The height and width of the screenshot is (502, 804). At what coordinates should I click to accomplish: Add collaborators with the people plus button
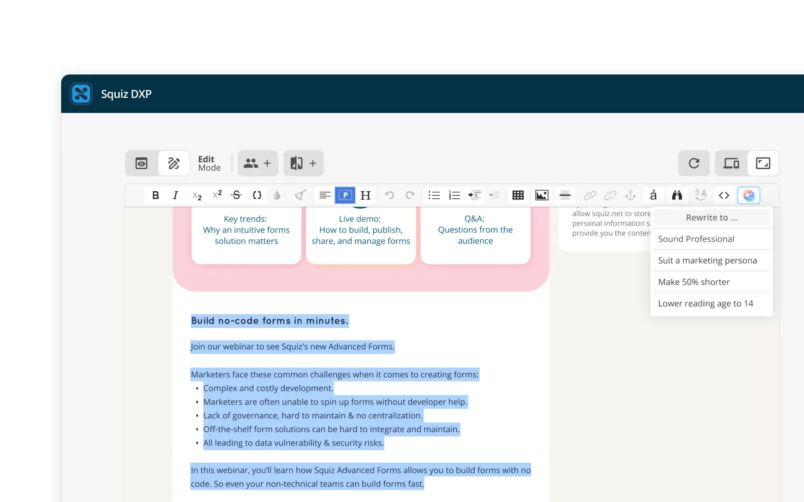point(258,163)
